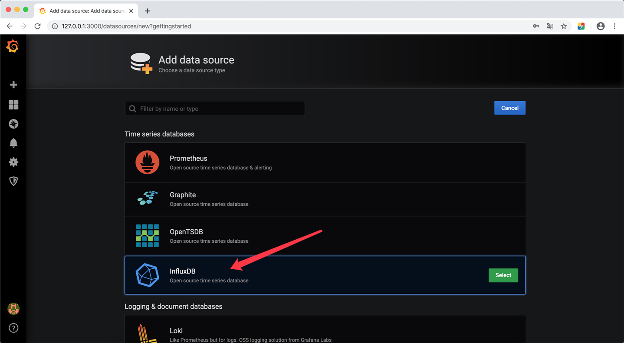624x343 pixels.
Task: Click the Grafana logo home icon
Action: click(x=13, y=46)
